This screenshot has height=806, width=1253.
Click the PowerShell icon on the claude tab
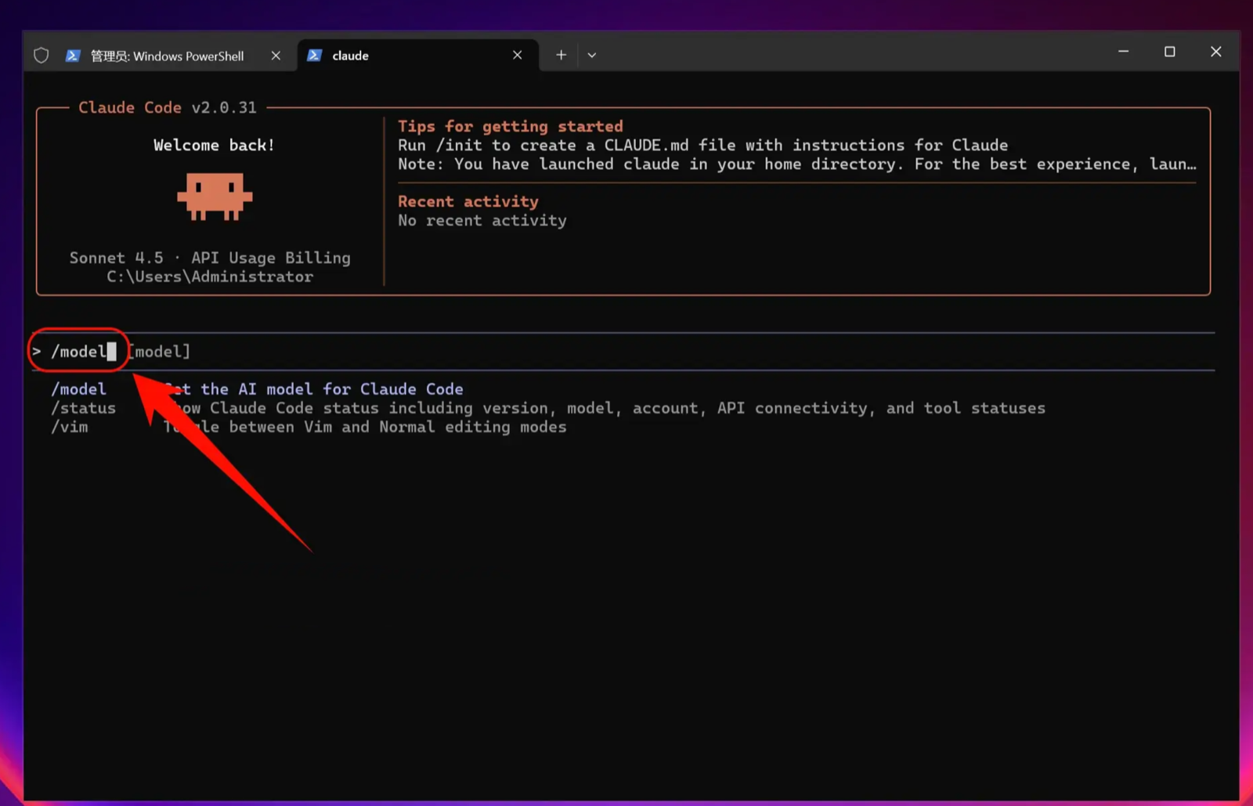coord(315,56)
